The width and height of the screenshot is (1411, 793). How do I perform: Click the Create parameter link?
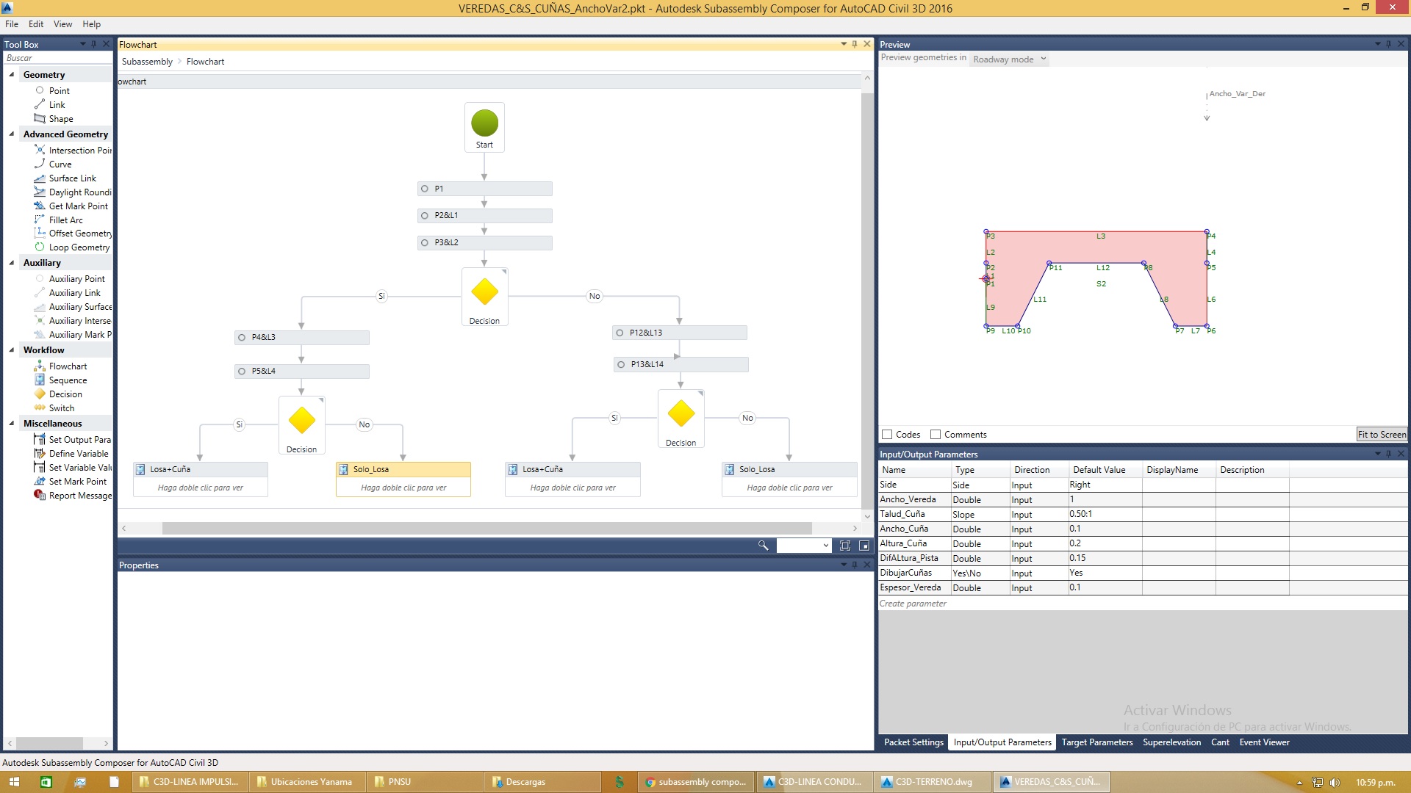(912, 603)
